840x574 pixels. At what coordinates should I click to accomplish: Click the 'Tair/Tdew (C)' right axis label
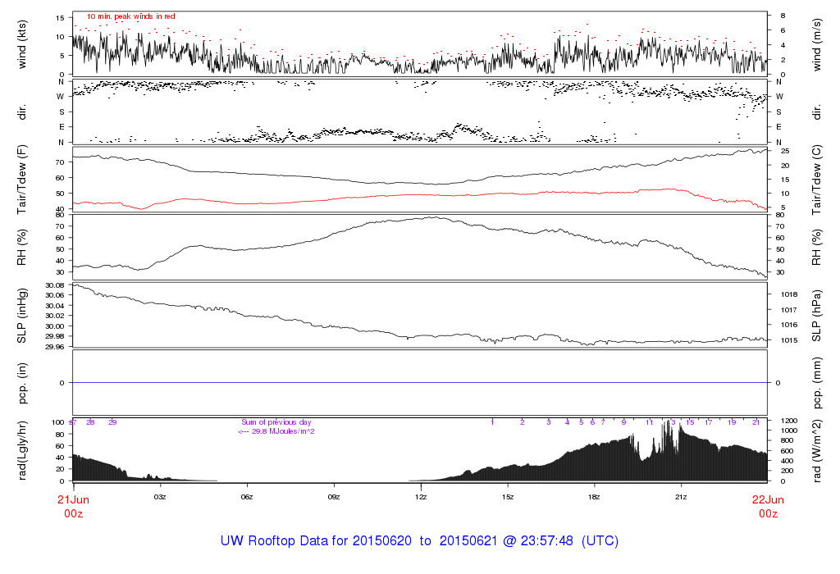[817, 178]
